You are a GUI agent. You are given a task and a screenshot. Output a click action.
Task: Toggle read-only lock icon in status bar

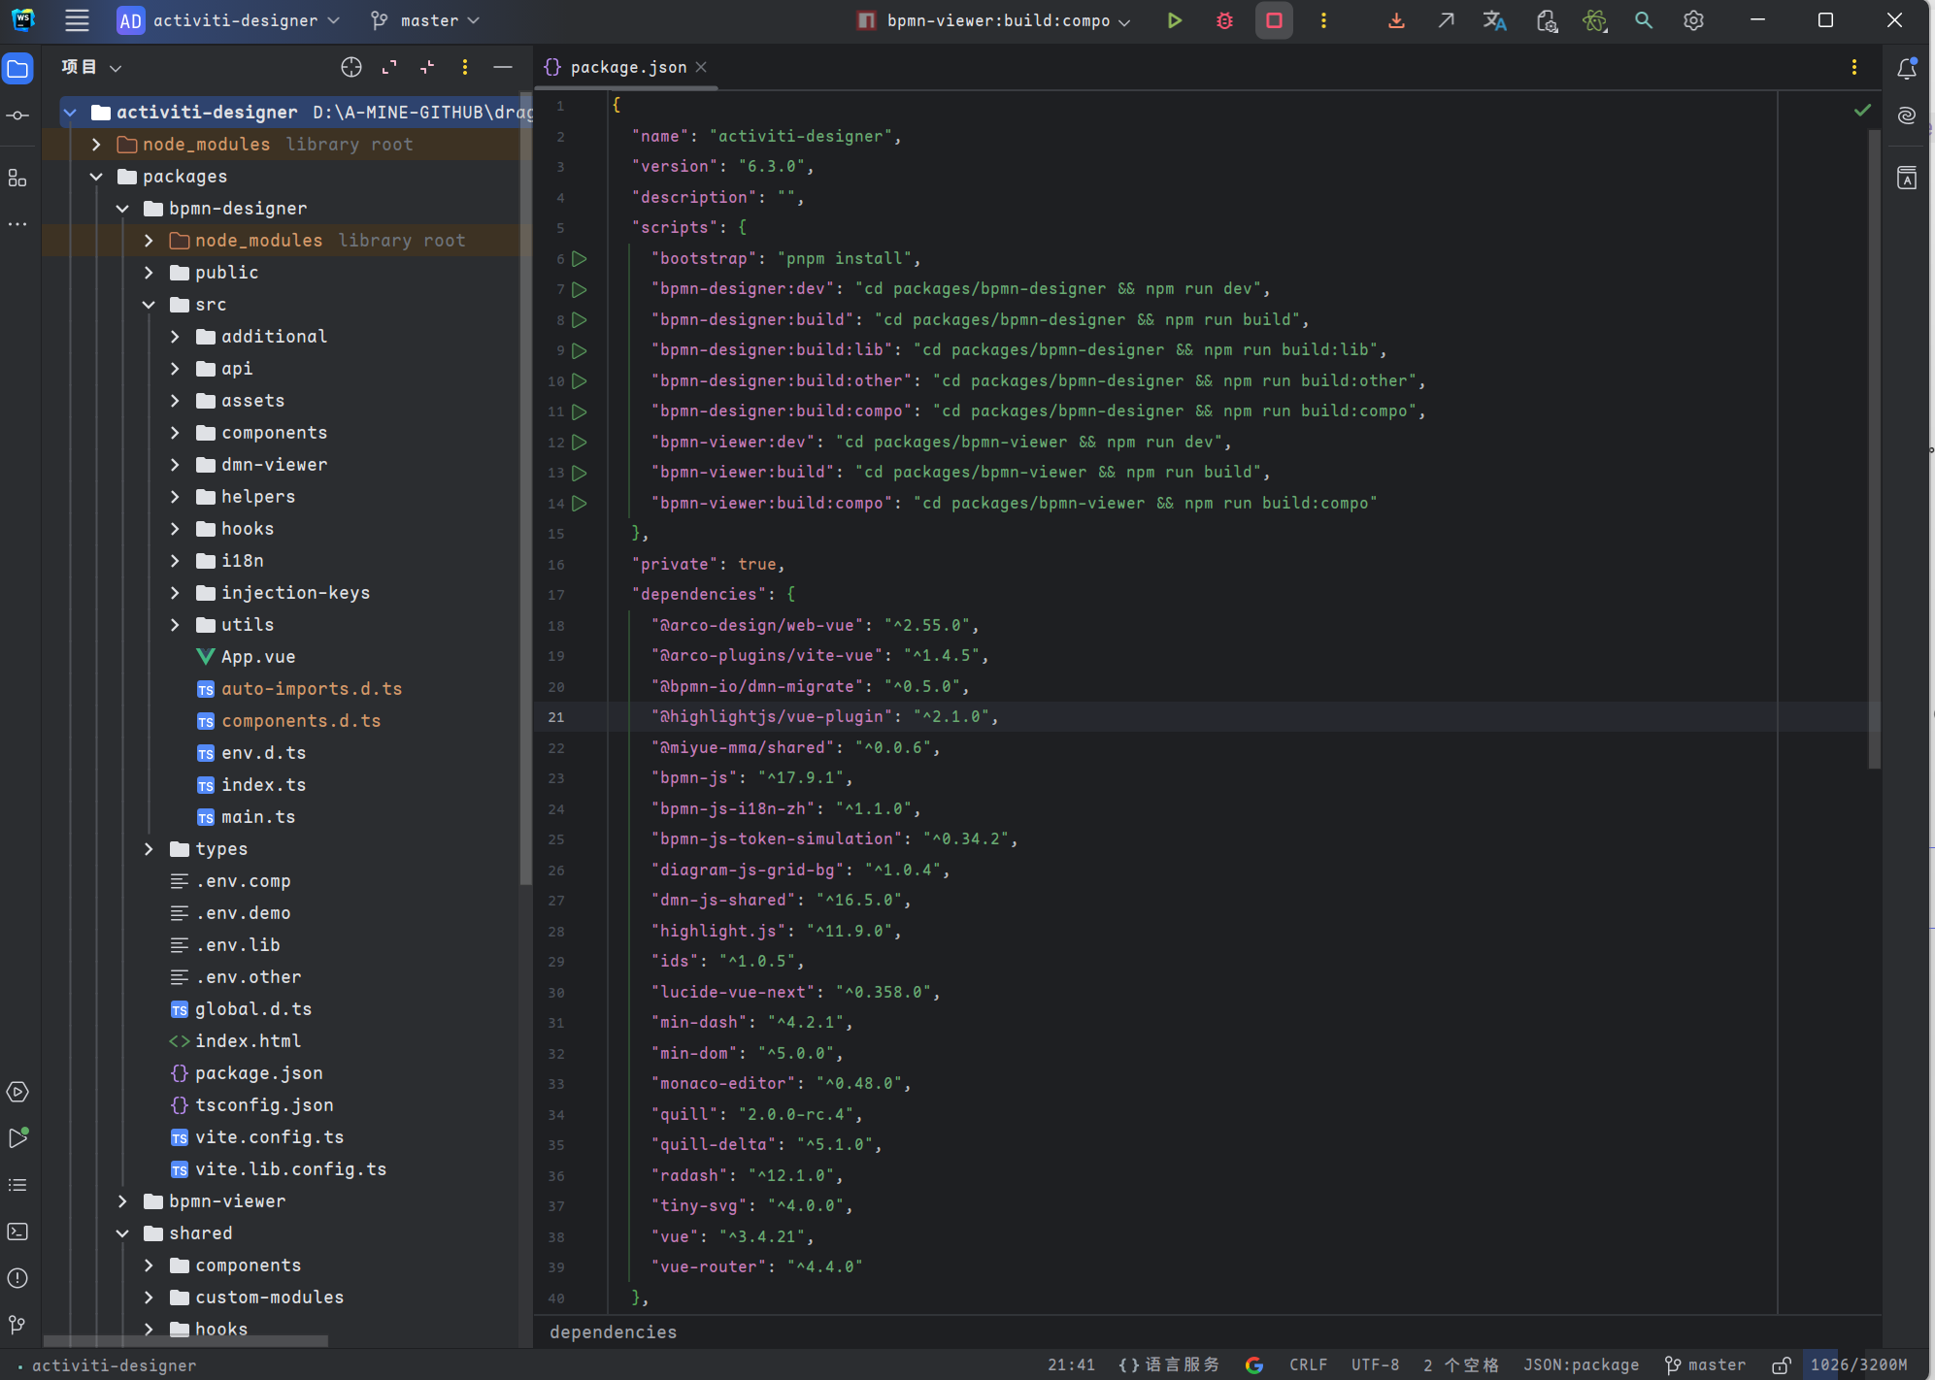coord(1781,1365)
